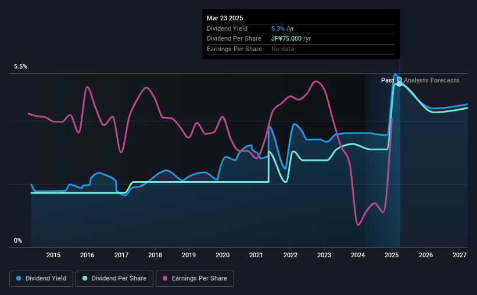This screenshot has height=295, width=477.
Task: Click the '5.3%' dividend yield value
Action: (x=278, y=28)
